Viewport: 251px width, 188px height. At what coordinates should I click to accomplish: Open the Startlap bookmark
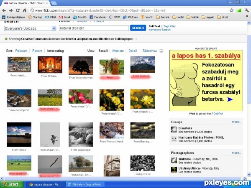pyautogui.click(x=35, y=17)
